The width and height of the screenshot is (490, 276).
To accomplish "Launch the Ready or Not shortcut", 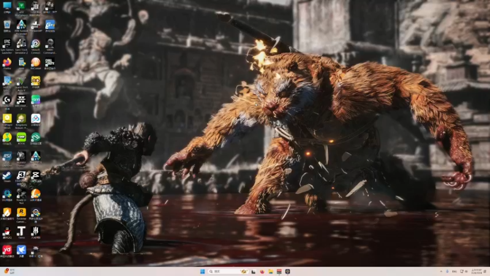I will coord(21,195).
